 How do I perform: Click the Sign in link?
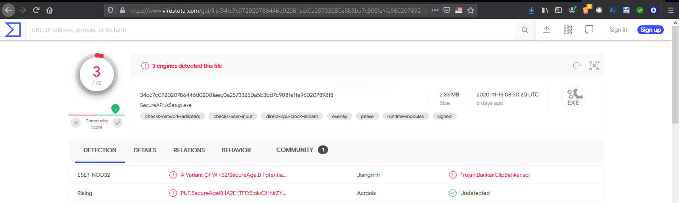(x=618, y=30)
